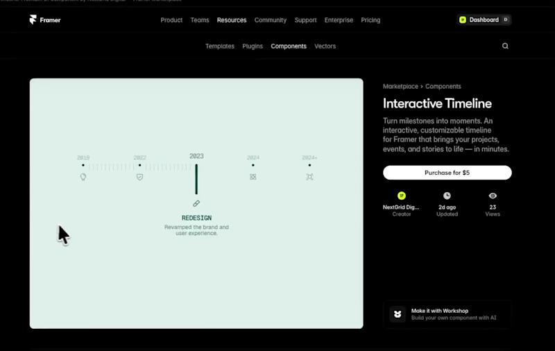This screenshot has height=351, width=555.
Task: Select the location pin icon under 2019
Action: pyautogui.click(x=83, y=177)
